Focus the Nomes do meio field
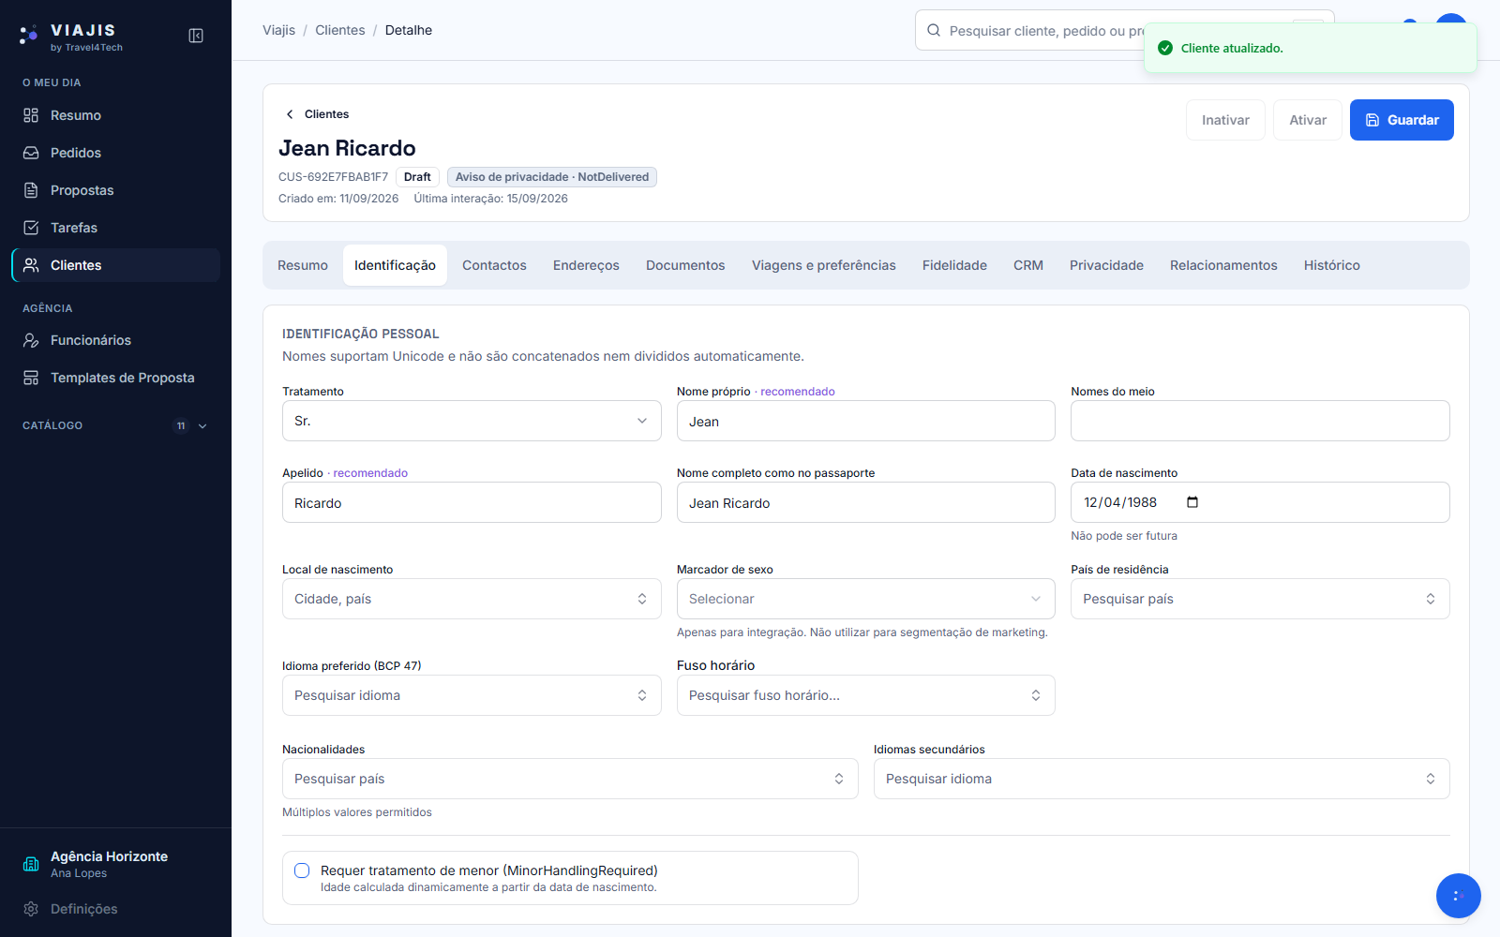Image resolution: width=1500 pixels, height=937 pixels. (x=1260, y=421)
